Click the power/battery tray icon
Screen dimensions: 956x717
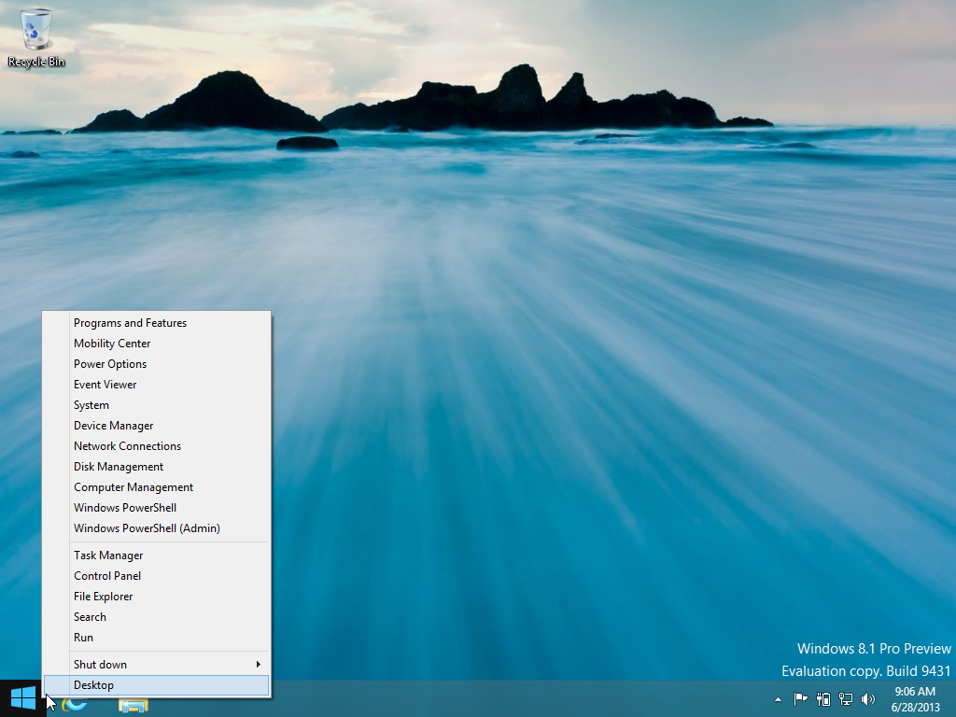(823, 698)
